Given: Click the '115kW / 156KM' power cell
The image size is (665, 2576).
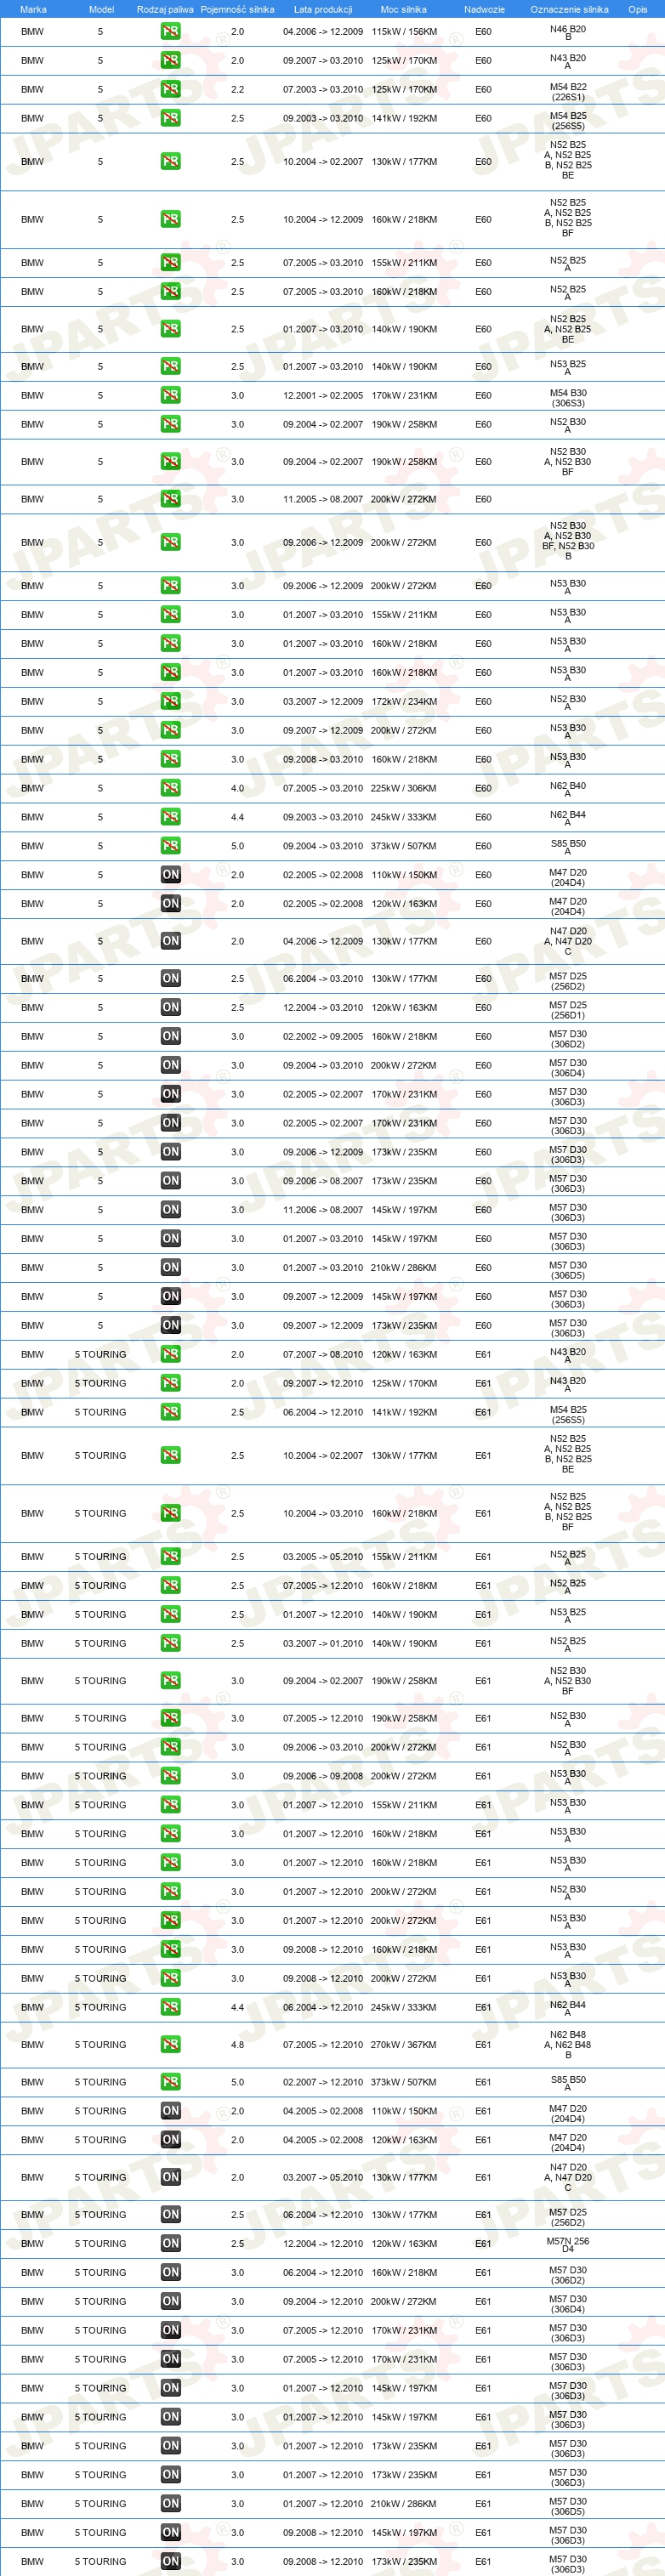Looking at the screenshot, I should coord(404,31).
